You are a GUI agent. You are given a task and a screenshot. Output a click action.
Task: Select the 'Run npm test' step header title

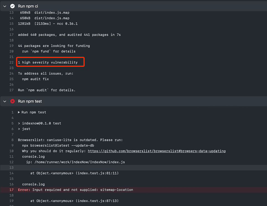pyautogui.click(x=30, y=101)
